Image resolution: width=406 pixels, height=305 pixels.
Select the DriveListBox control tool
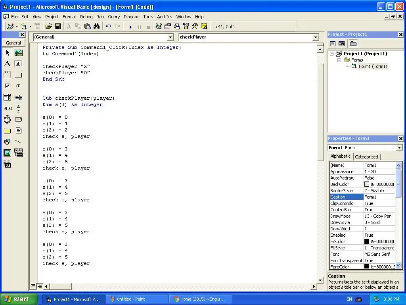18,120
